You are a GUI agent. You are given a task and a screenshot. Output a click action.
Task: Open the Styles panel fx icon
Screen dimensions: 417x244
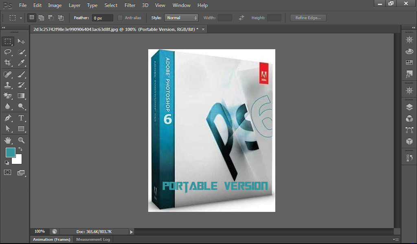click(x=409, y=74)
